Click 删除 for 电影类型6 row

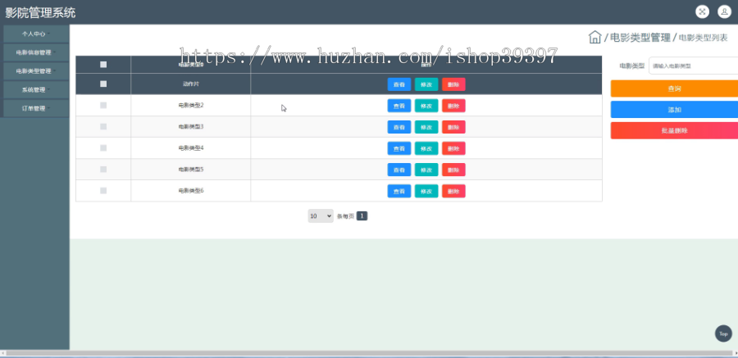click(453, 191)
